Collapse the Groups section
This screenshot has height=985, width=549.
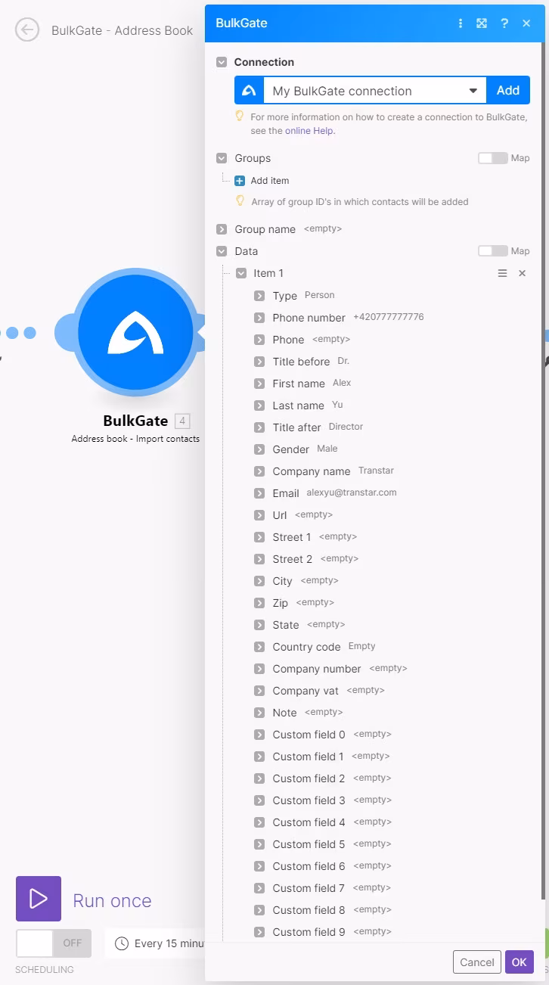[x=222, y=158]
